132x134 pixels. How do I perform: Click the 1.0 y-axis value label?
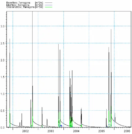[2, 94]
